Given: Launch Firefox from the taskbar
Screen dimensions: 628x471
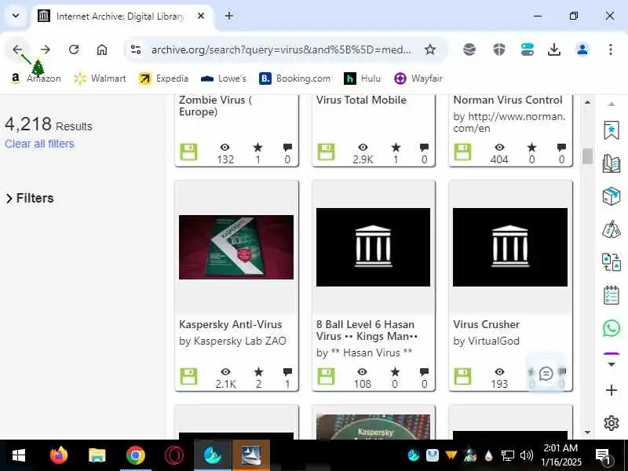Looking at the screenshot, I should tap(59, 455).
